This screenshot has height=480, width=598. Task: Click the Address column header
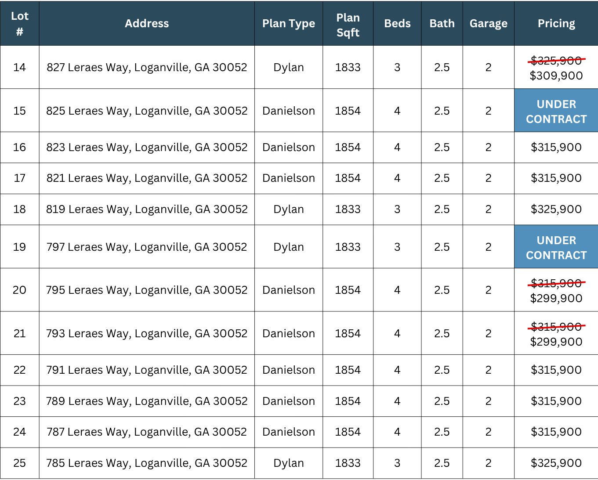147,24
